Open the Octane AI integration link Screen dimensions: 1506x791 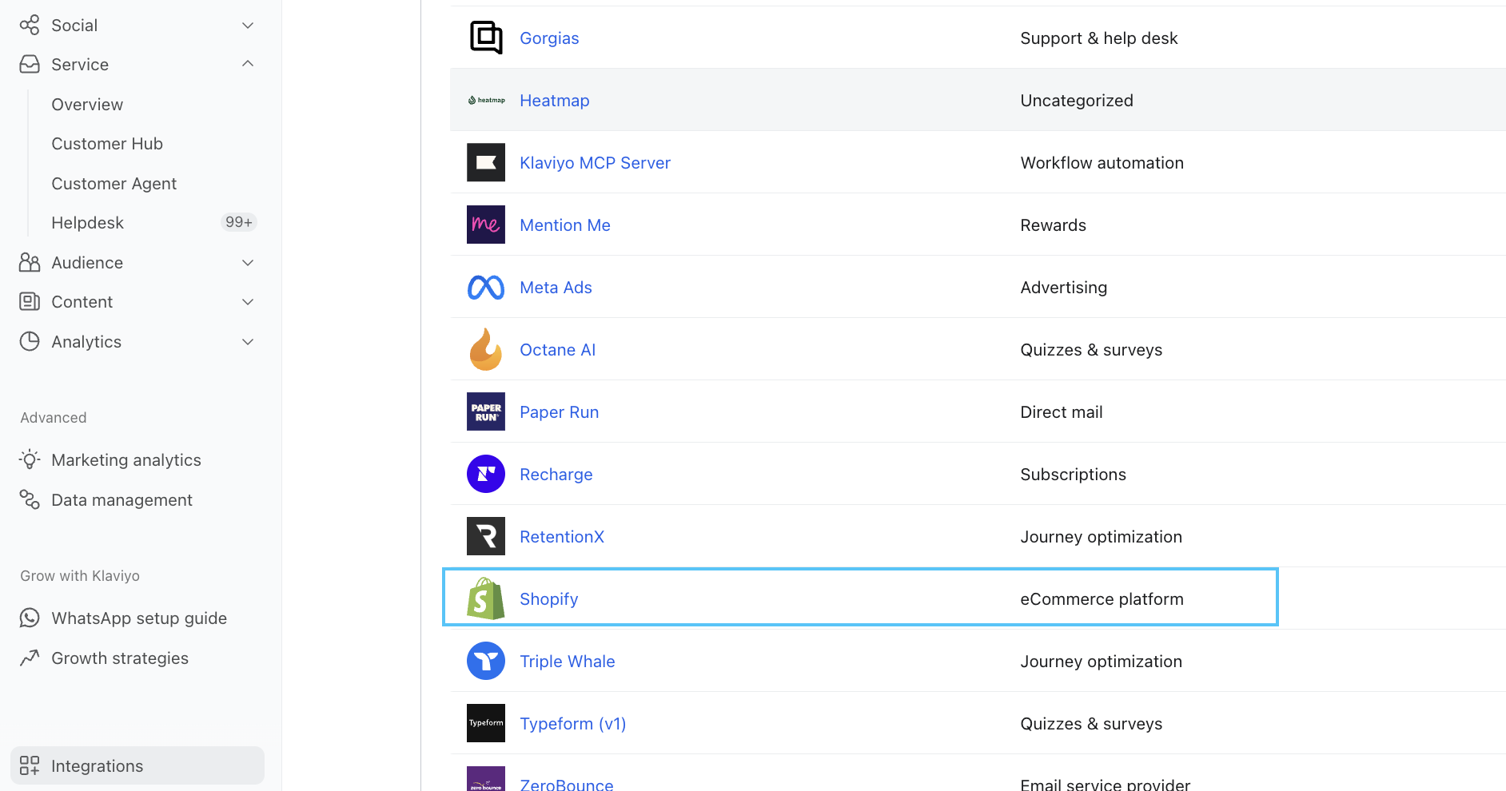click(557, 349)
